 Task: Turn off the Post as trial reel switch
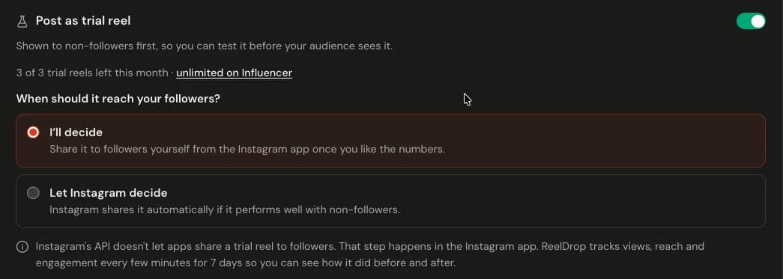click(751, 21)
